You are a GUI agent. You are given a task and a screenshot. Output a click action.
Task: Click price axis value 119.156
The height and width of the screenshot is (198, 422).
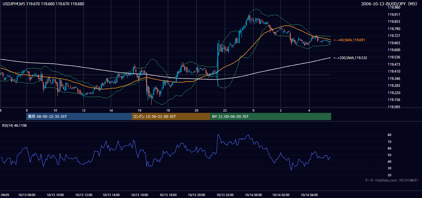(x=394, y=100)
